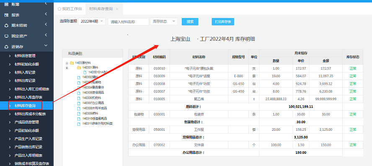Click the 库存状态 column header

(x=353, y=57)
